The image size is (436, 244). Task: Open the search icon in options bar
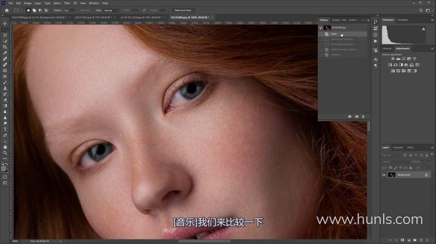421,10
